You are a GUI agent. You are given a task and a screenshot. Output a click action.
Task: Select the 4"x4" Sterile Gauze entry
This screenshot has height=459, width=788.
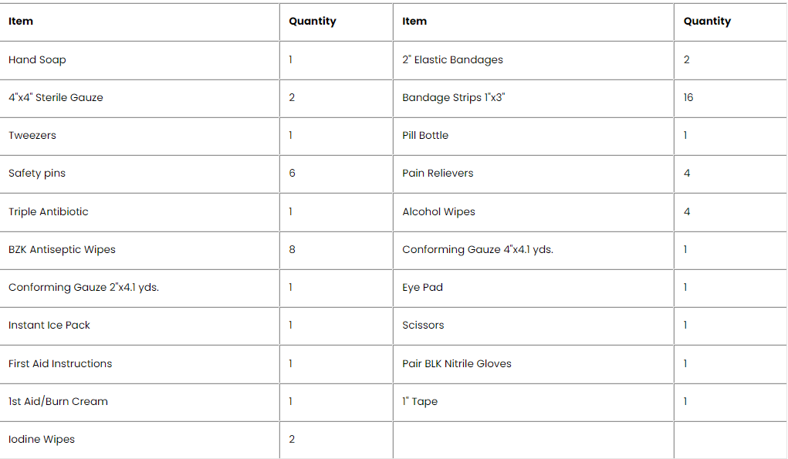(56, 98)
